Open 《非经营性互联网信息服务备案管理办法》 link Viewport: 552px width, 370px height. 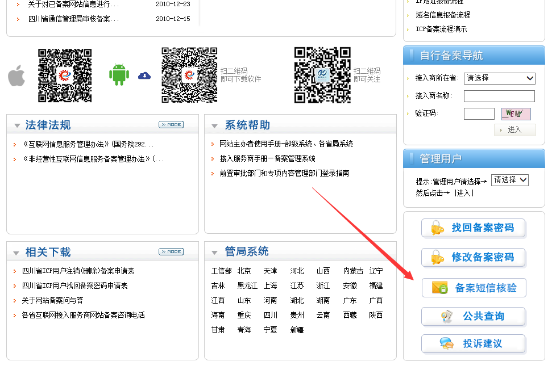(93, 159)
